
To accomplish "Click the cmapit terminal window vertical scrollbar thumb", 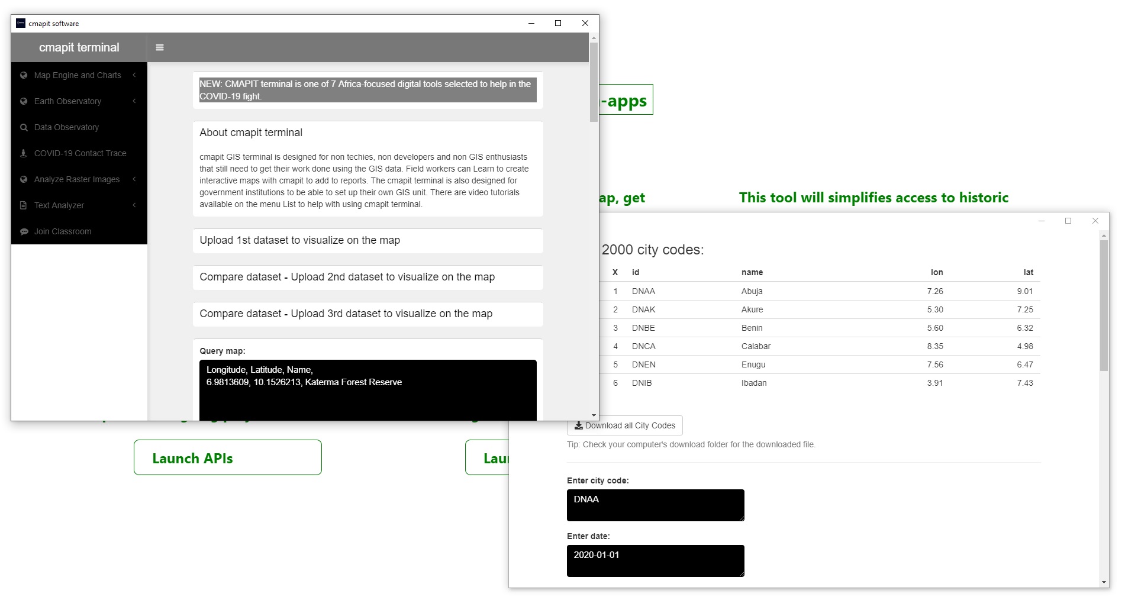I will tap(594, 82).
